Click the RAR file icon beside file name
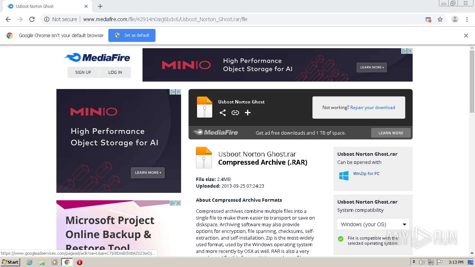The image size is (475, 267). pyautogui.click(x=204, y=158)
